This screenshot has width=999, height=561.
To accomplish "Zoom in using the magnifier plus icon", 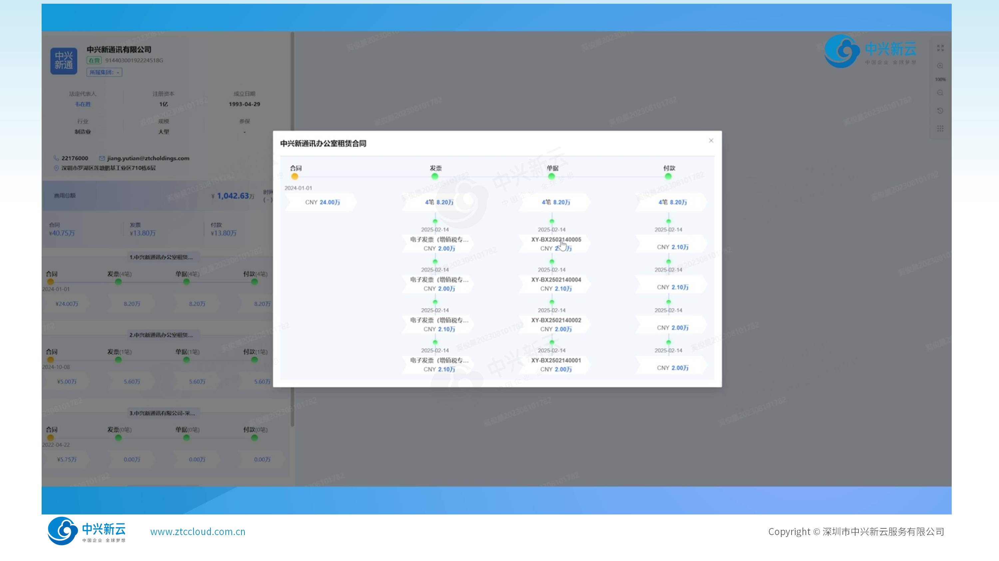I will [940, 66].
